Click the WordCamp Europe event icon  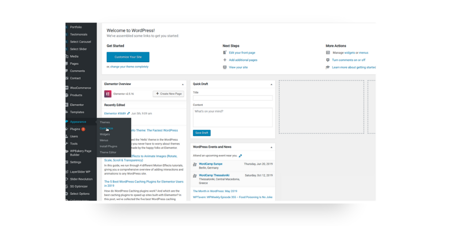click(195, 164)
